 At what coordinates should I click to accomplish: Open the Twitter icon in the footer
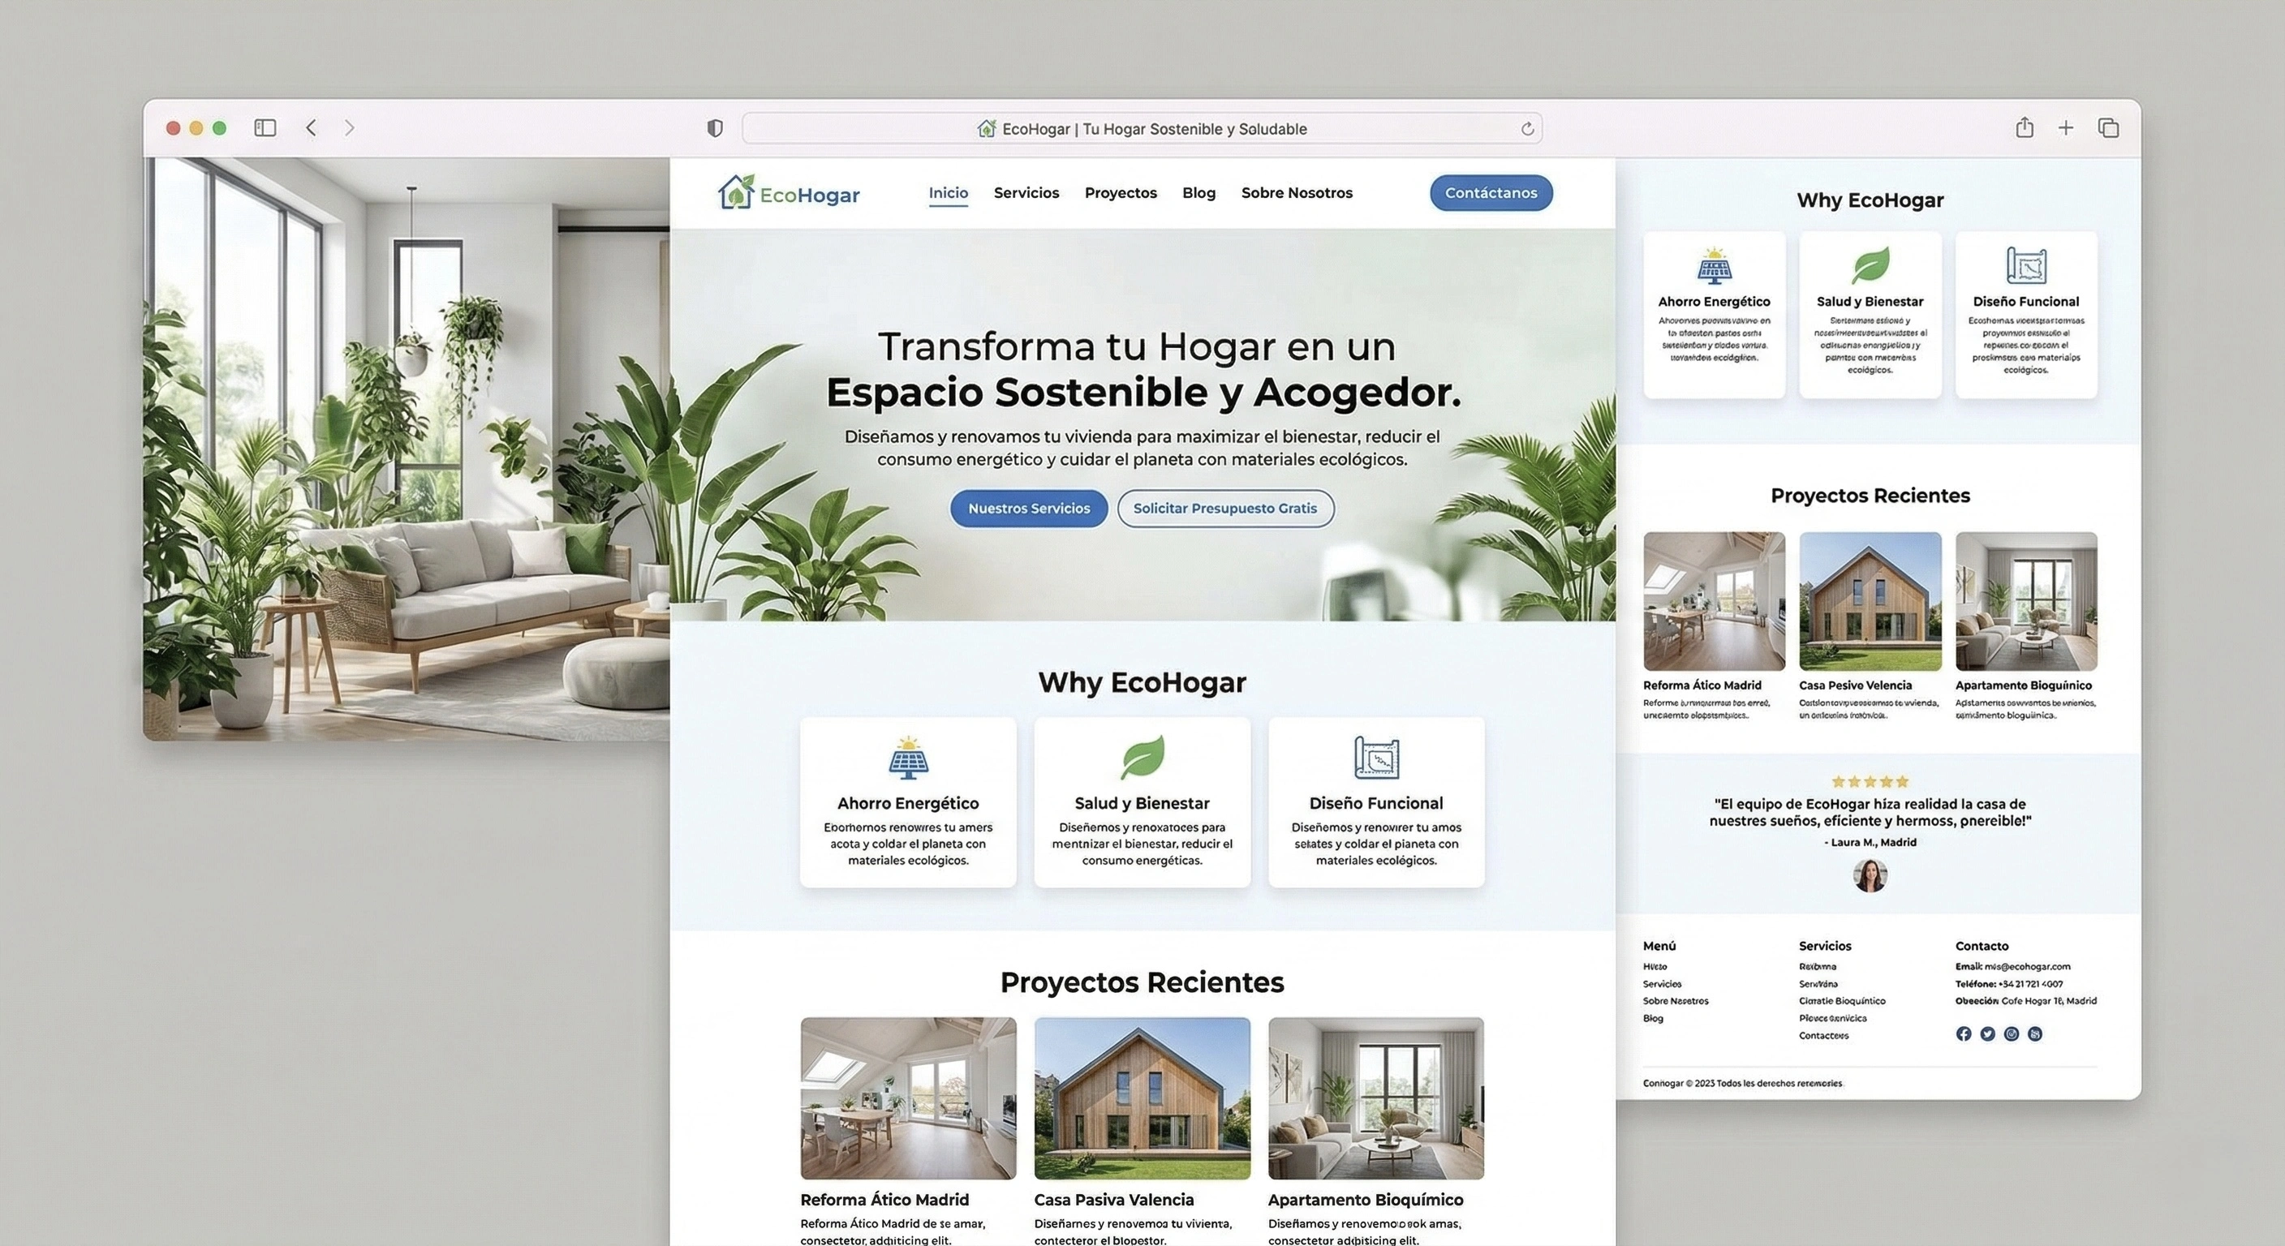(1987, 1033)
